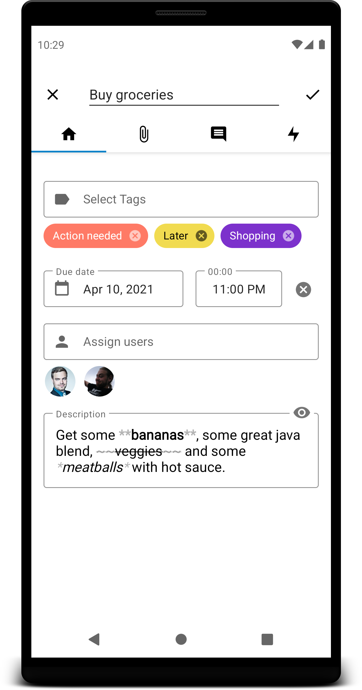Tap the Android back navigation button
This screenshot has width=362, height=690.
point(94,639)
